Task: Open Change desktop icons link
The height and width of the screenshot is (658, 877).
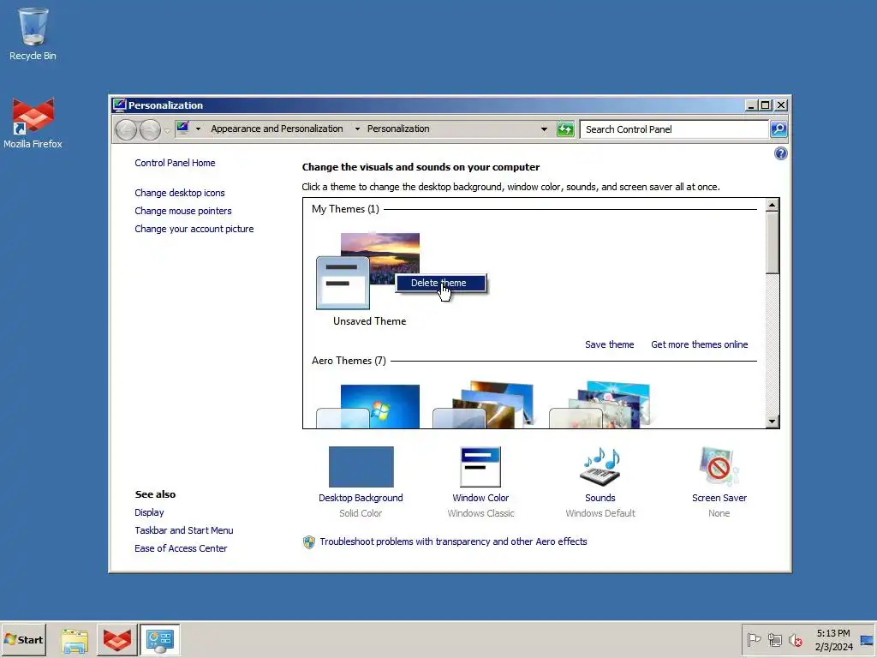Action: (x=180, y=193)
